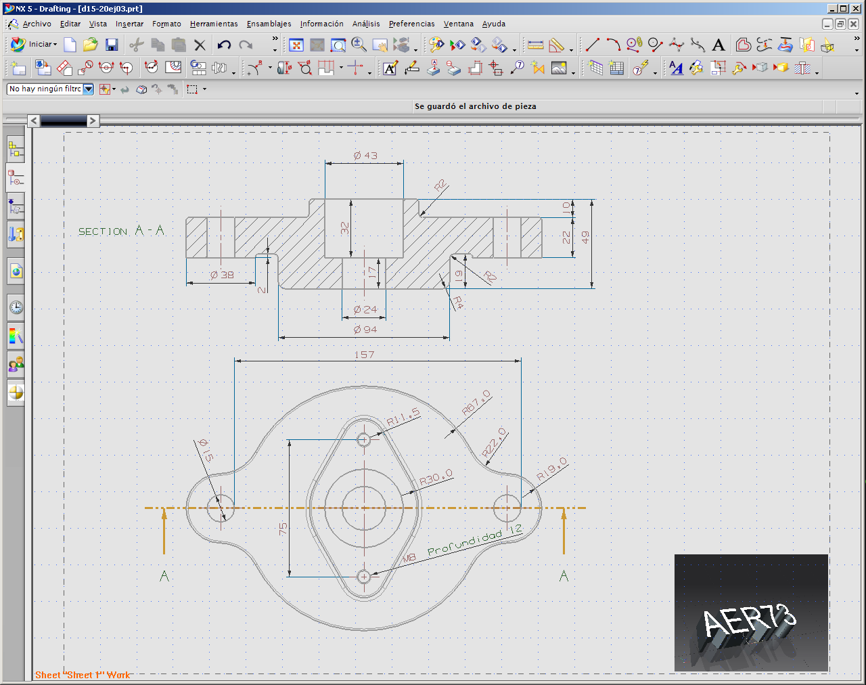Select the Pan hand icon

pos(380,45)
